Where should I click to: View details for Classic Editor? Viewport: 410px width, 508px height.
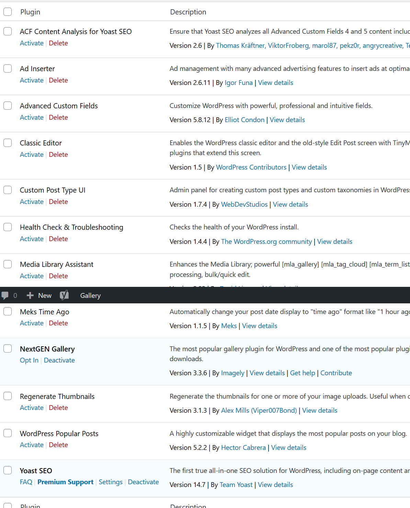click(x=309, y=167)
